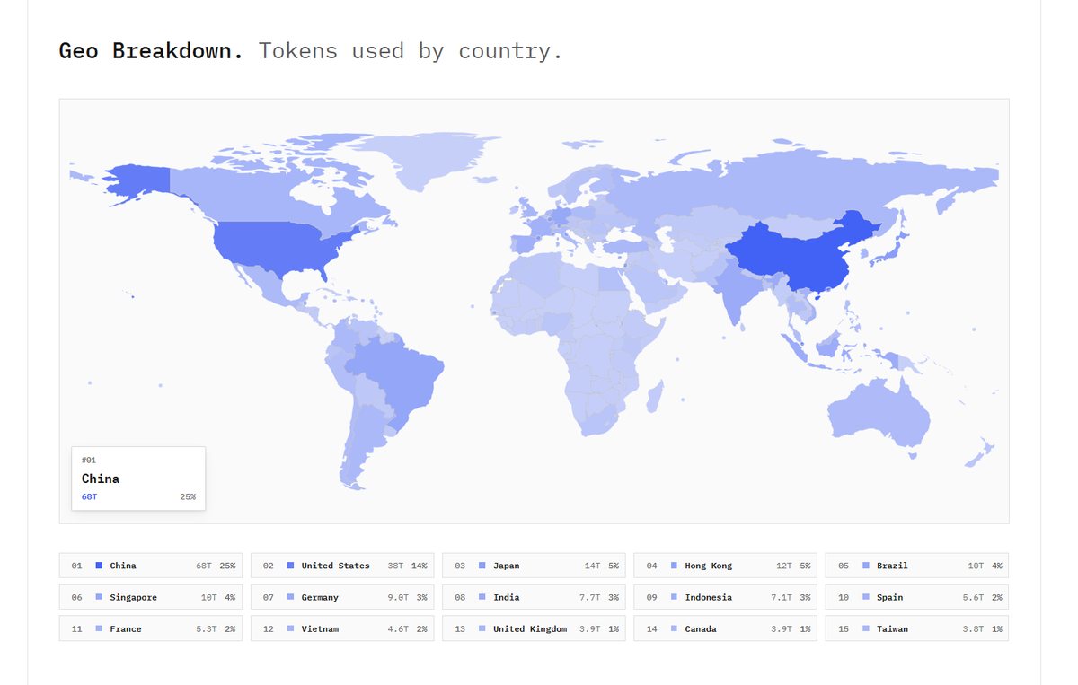Click the 'Tokens used by country.' subtitle
Viewport: 1078px width, 685px height.
(411, 51)
